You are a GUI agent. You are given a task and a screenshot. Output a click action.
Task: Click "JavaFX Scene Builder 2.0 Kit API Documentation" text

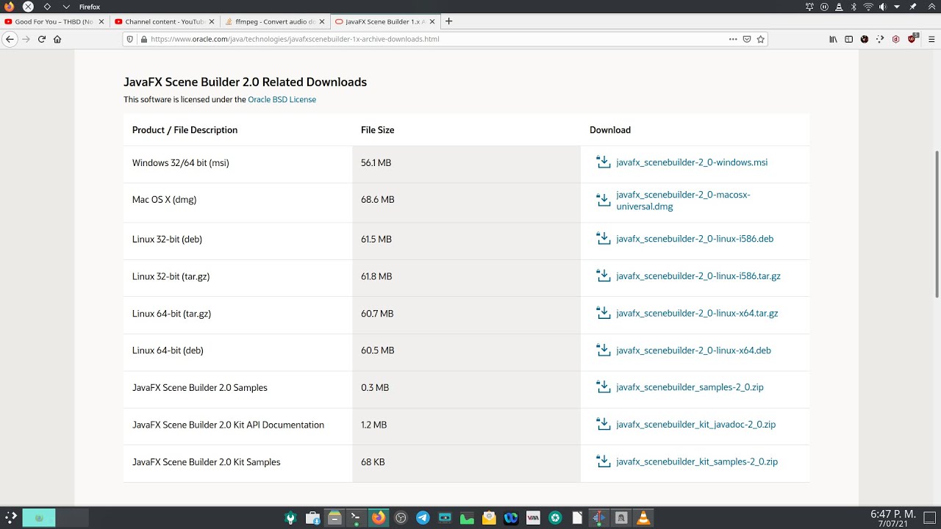(x=228, y=425)
